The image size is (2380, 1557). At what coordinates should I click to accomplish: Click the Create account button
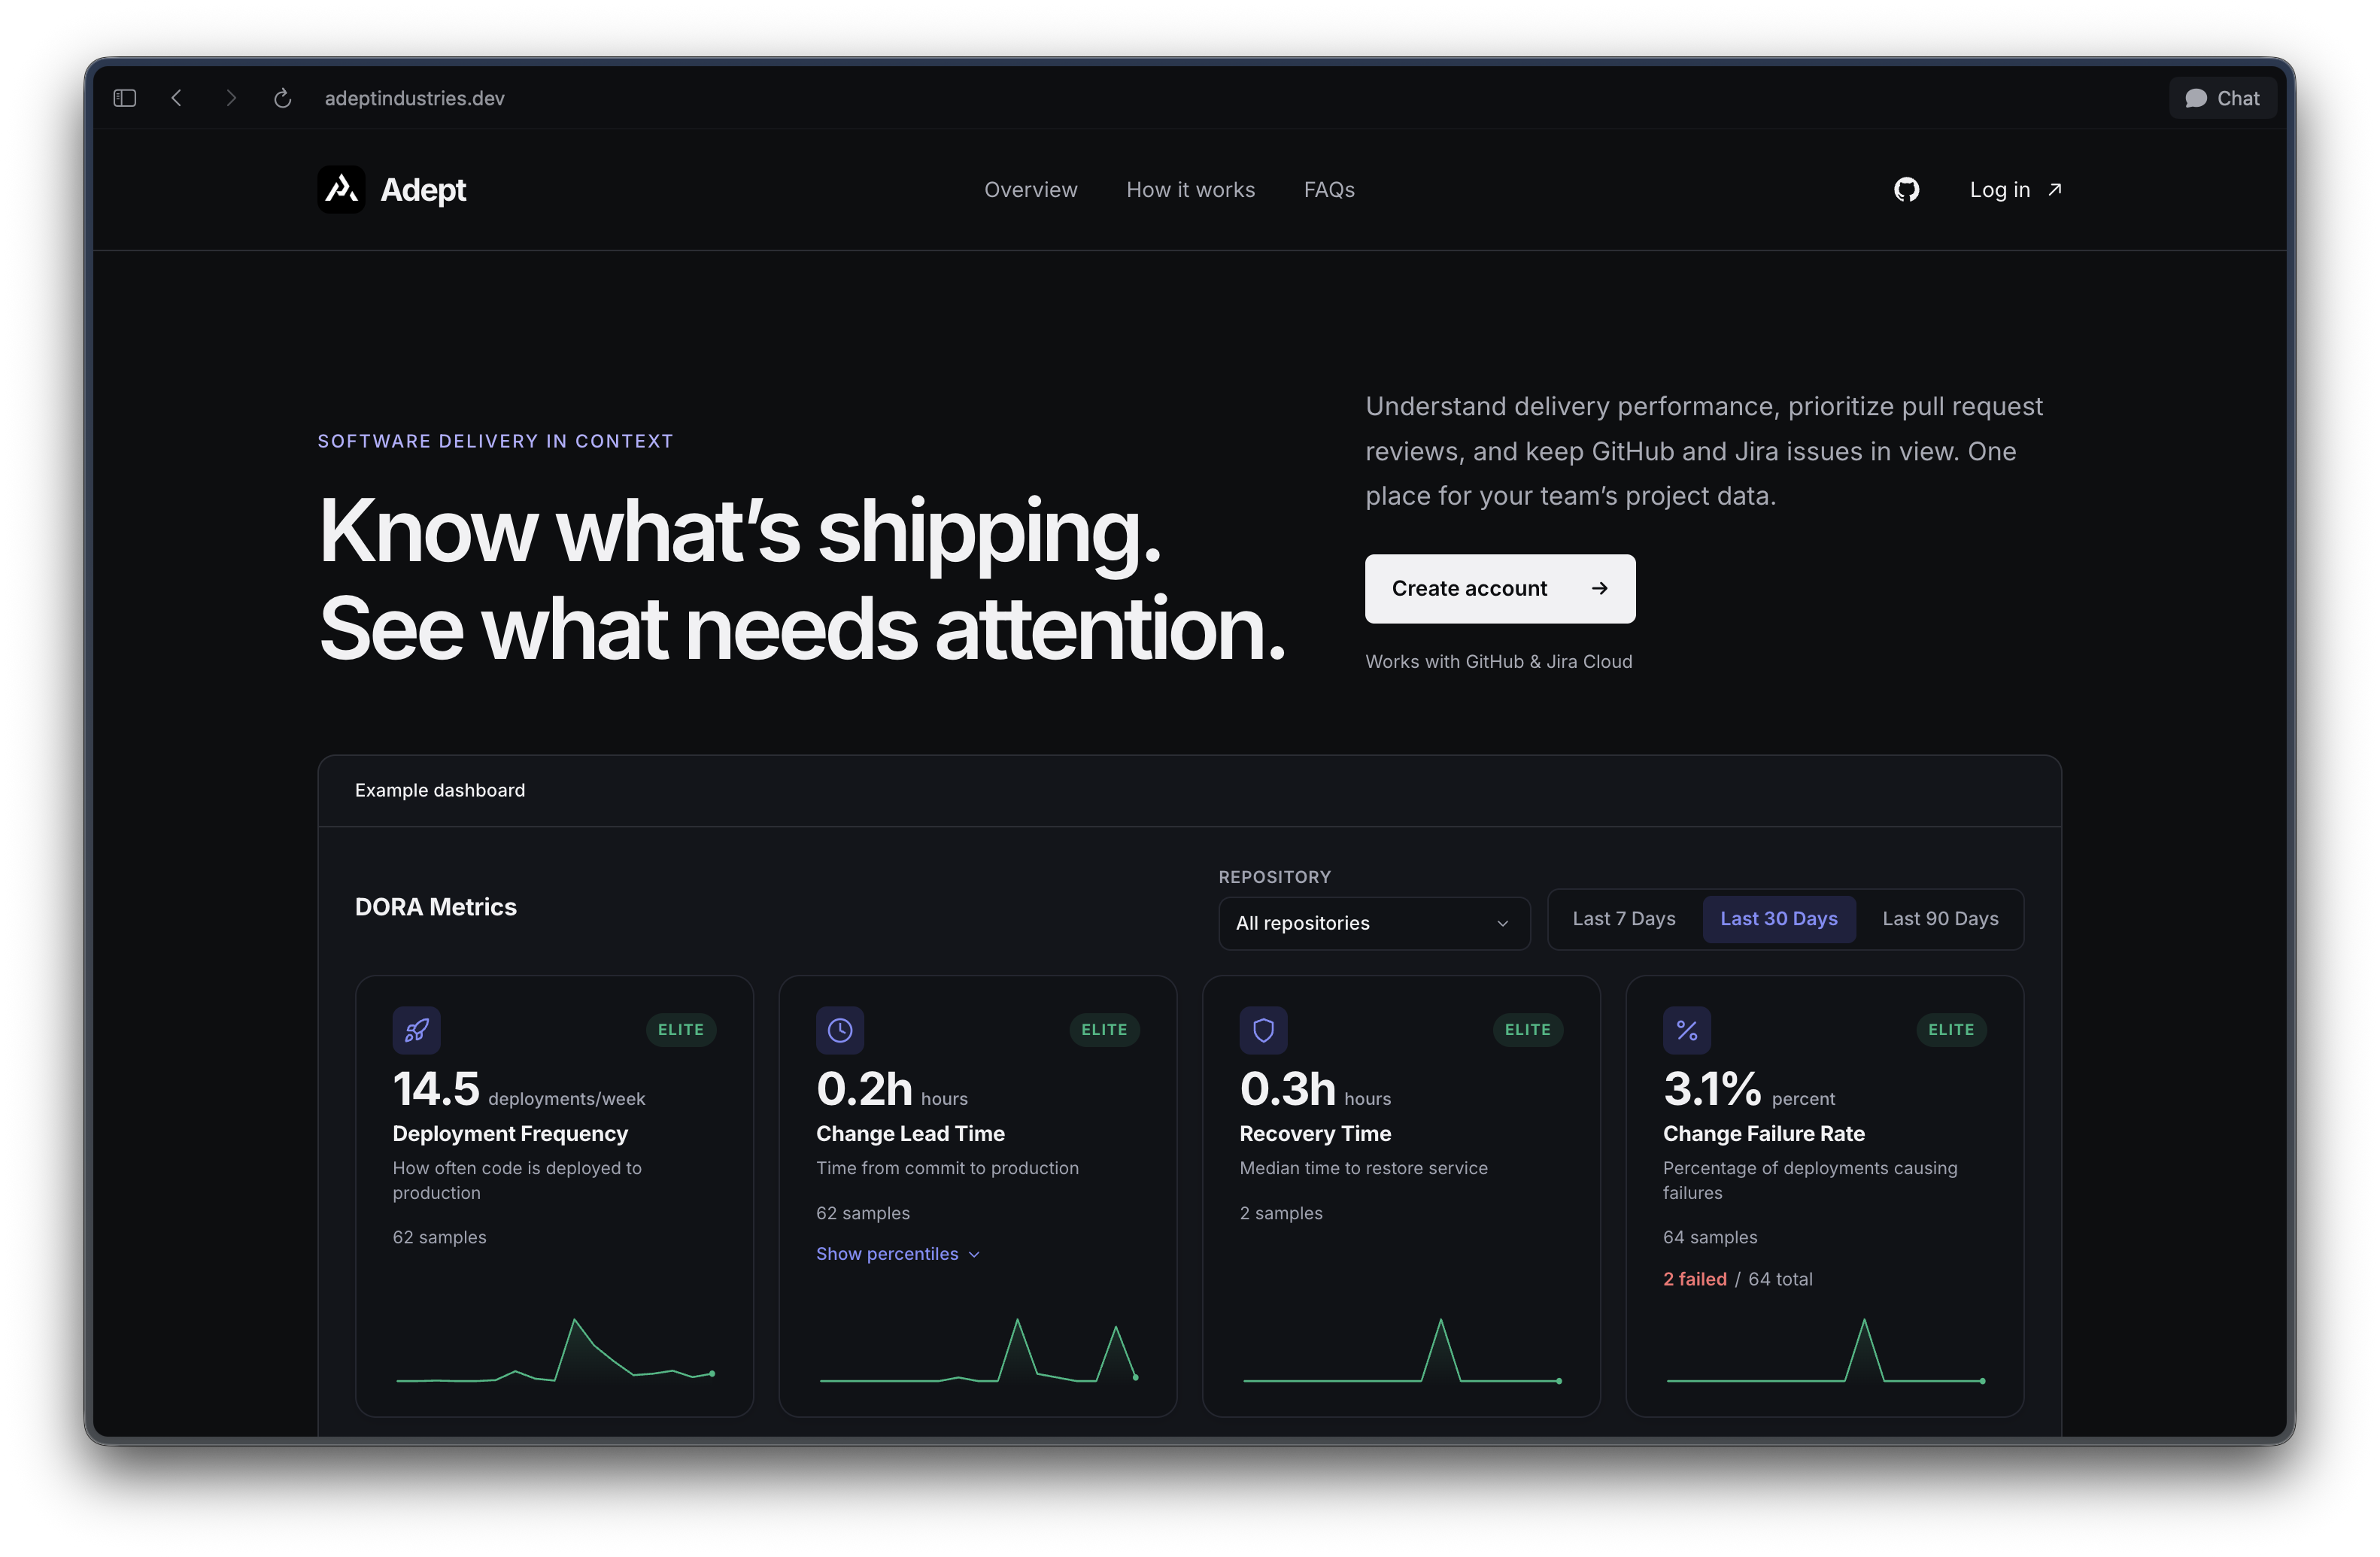point(1500,588)
